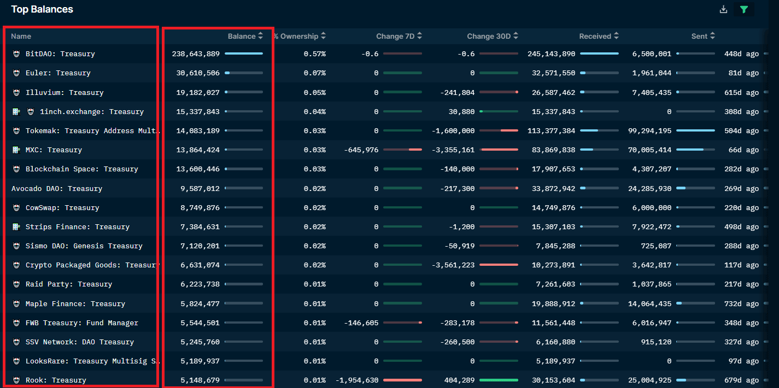The height and width of the screenshot is (388, 779).
Task: Open the Blockchain Space: Treasury entry
Action: click(82, 169)
